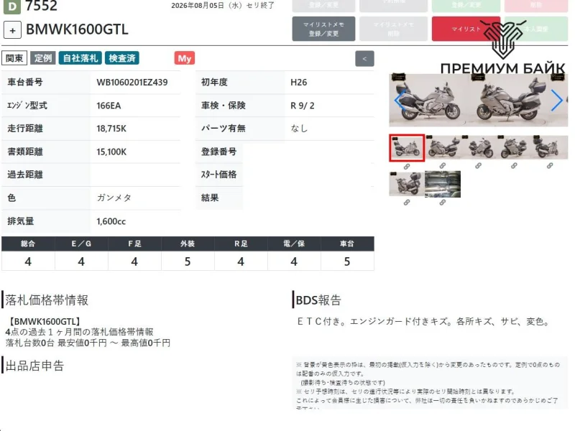Click the link icon under the fourth thumbnail

click(514, 166)
